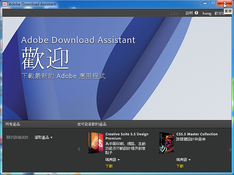Click the 跨媒體設計與發佈 description
The image size is (234, 175).
[x=191, y=139]
